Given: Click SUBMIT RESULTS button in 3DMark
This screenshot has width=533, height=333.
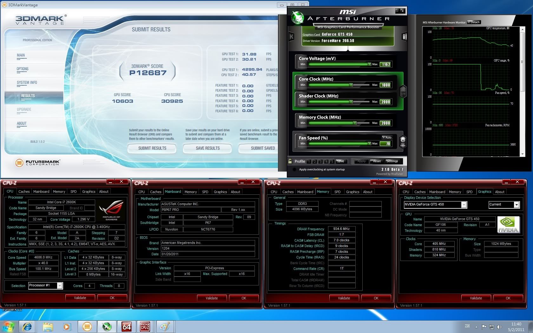Looking at the screenshot, I should (x=152, y=148).
